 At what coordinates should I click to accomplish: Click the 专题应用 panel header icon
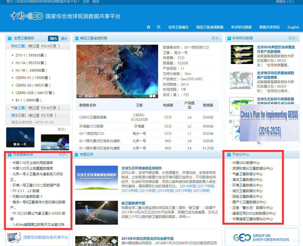pyautogui.click(x=76, y=155)
